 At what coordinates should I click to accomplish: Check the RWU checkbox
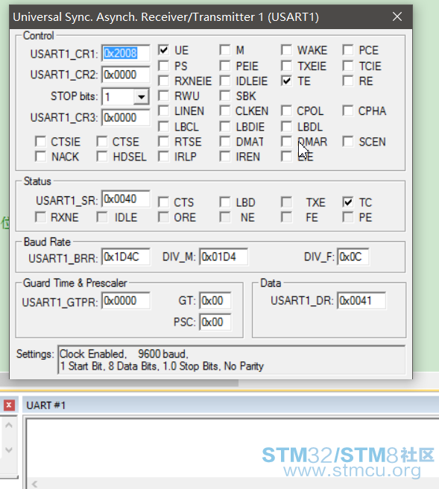(163, 96)
